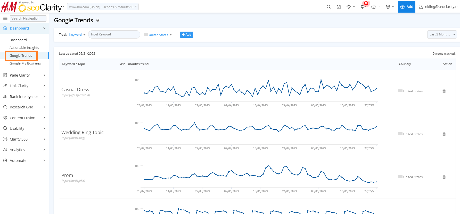Click the help question mark icon in header
460x214 pixels.
[x=373, y=7]
